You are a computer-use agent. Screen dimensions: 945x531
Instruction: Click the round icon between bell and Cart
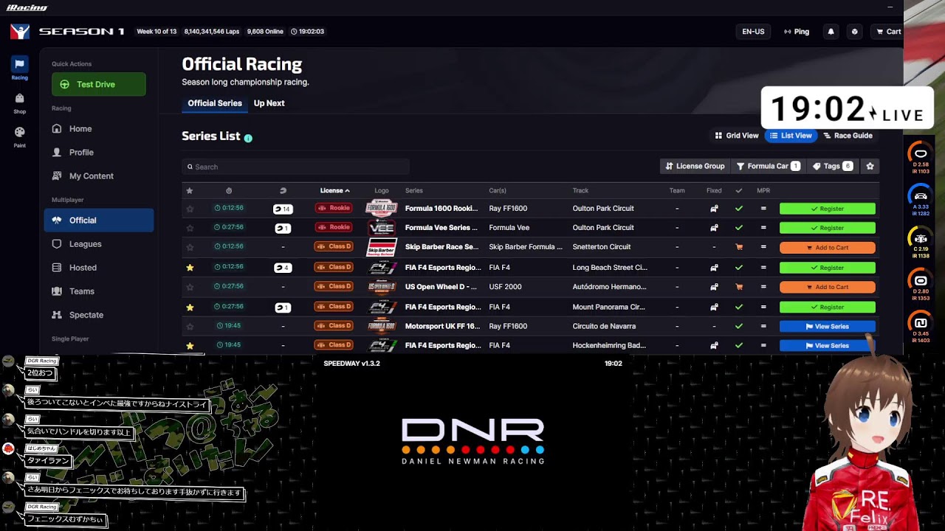point(854,32)
